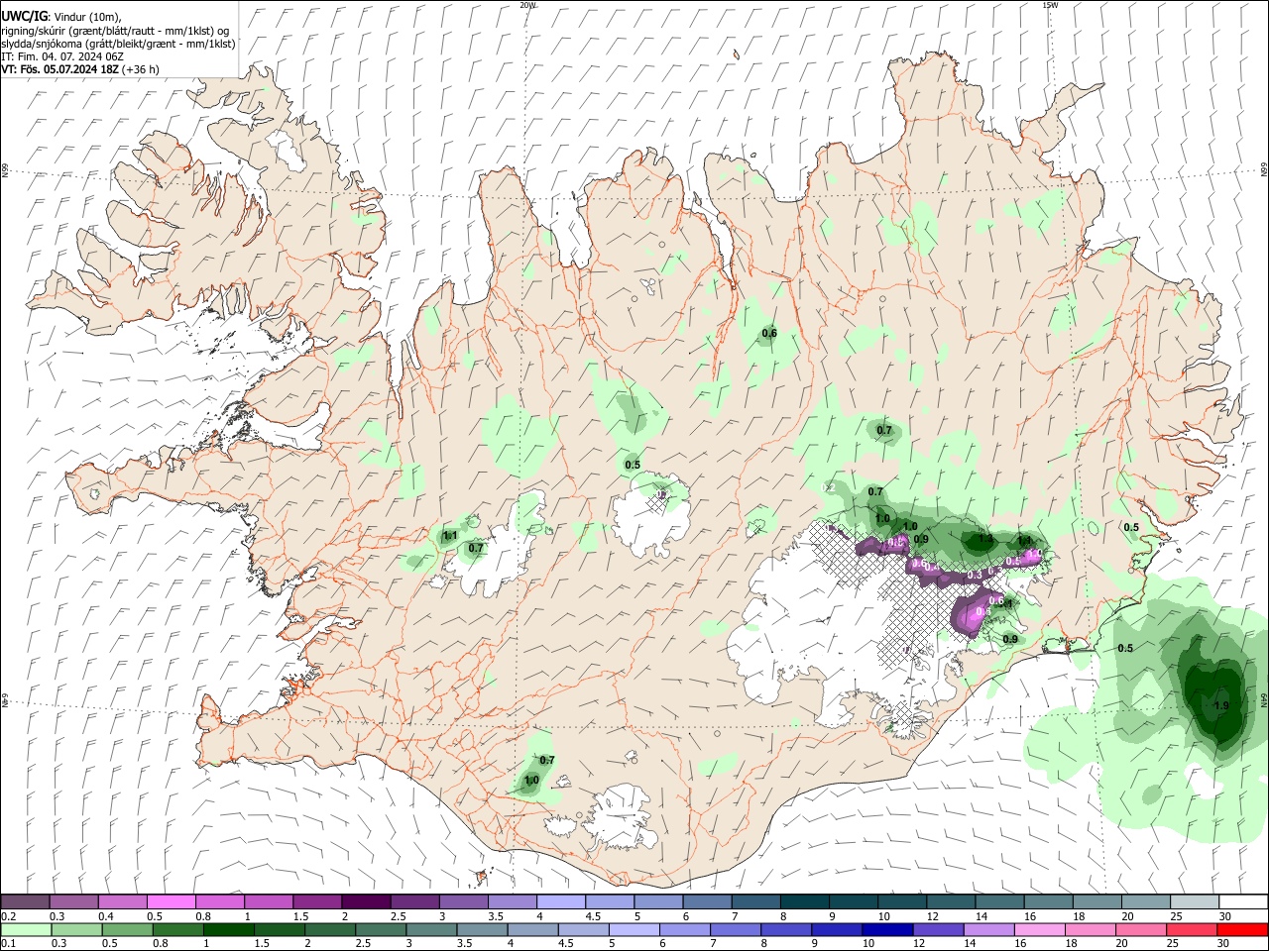Select the white 30 swatch, upper legend row
This screenshot has height=951, width=1269.
(1242, 901)
